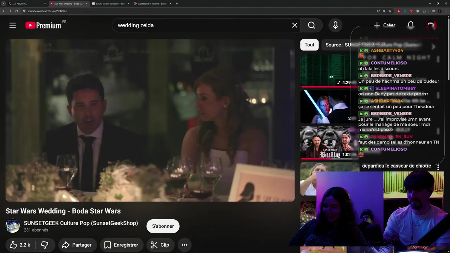
Task: Open the YouTube hamburger guide menu
Action: (13, 25)
